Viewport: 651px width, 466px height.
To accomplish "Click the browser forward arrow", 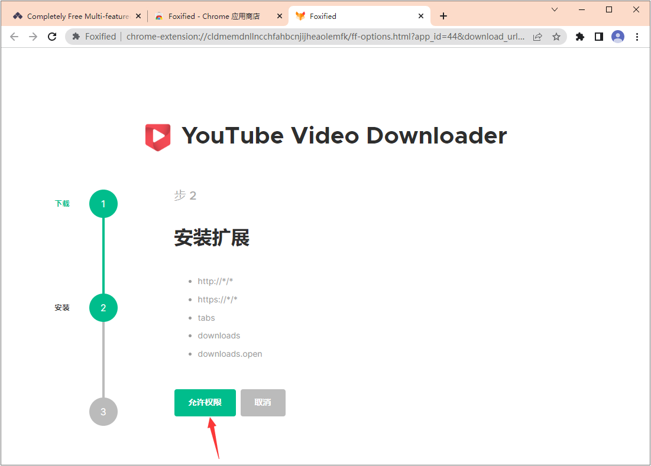I will coord(33,37).
